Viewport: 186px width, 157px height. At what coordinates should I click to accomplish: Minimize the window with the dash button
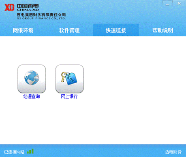point(167,4)
